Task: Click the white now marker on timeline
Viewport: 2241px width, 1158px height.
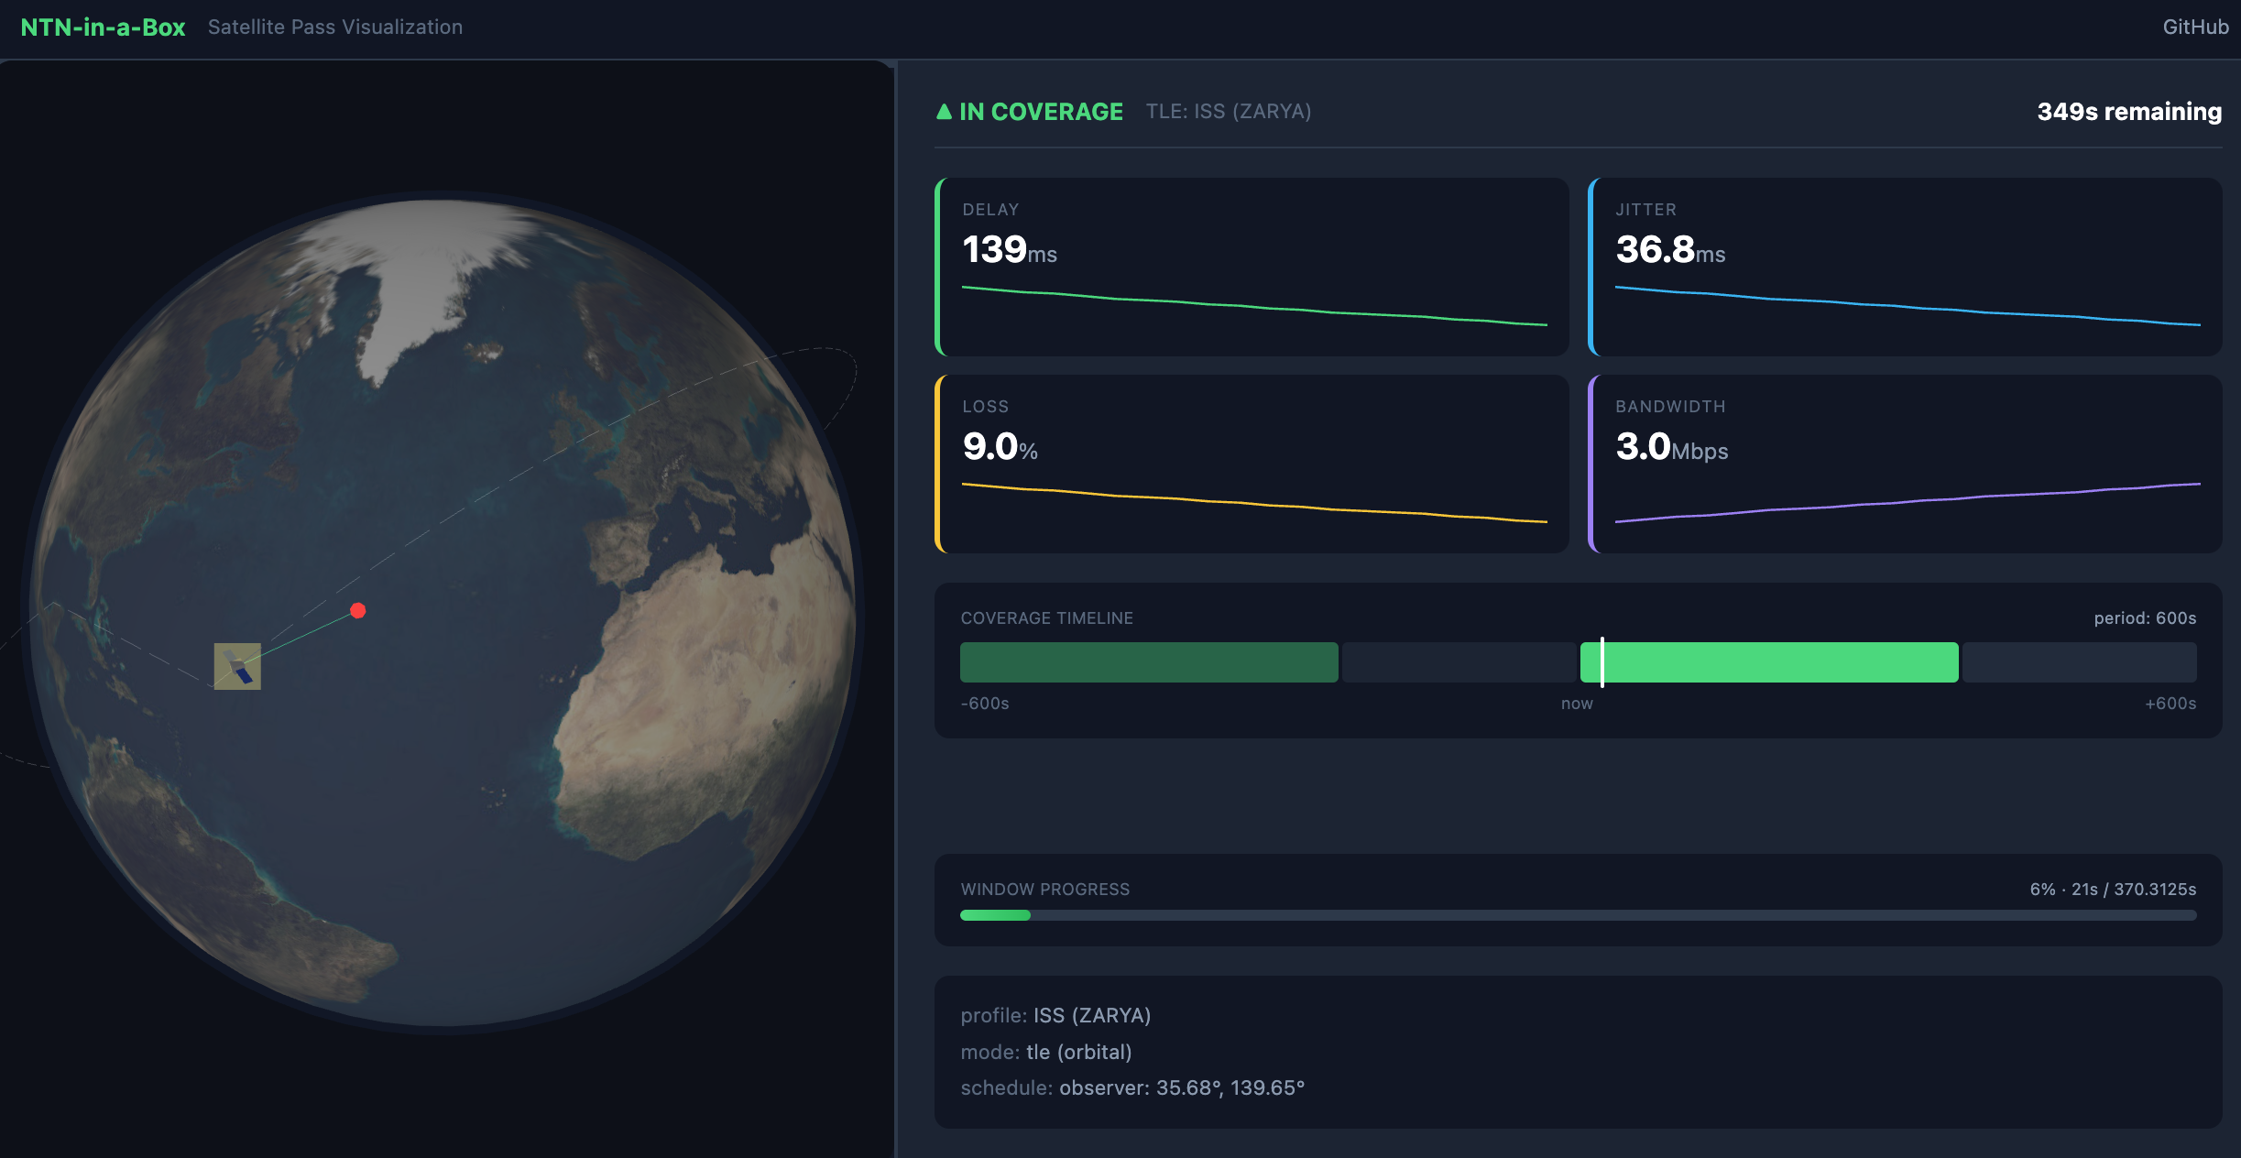Action: tap(1602, 662)
